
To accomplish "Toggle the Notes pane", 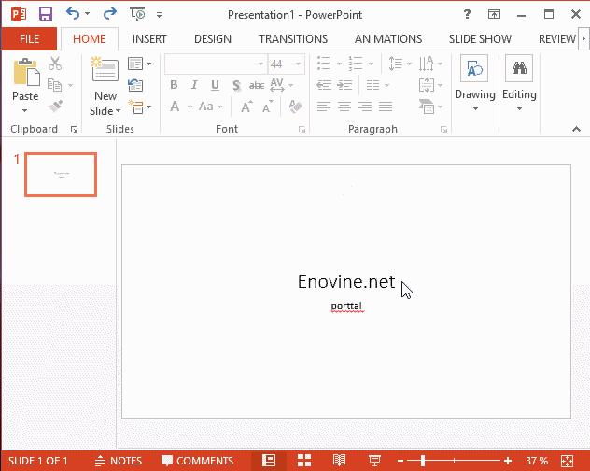I will pyautogui.click(x=119, y=461).
